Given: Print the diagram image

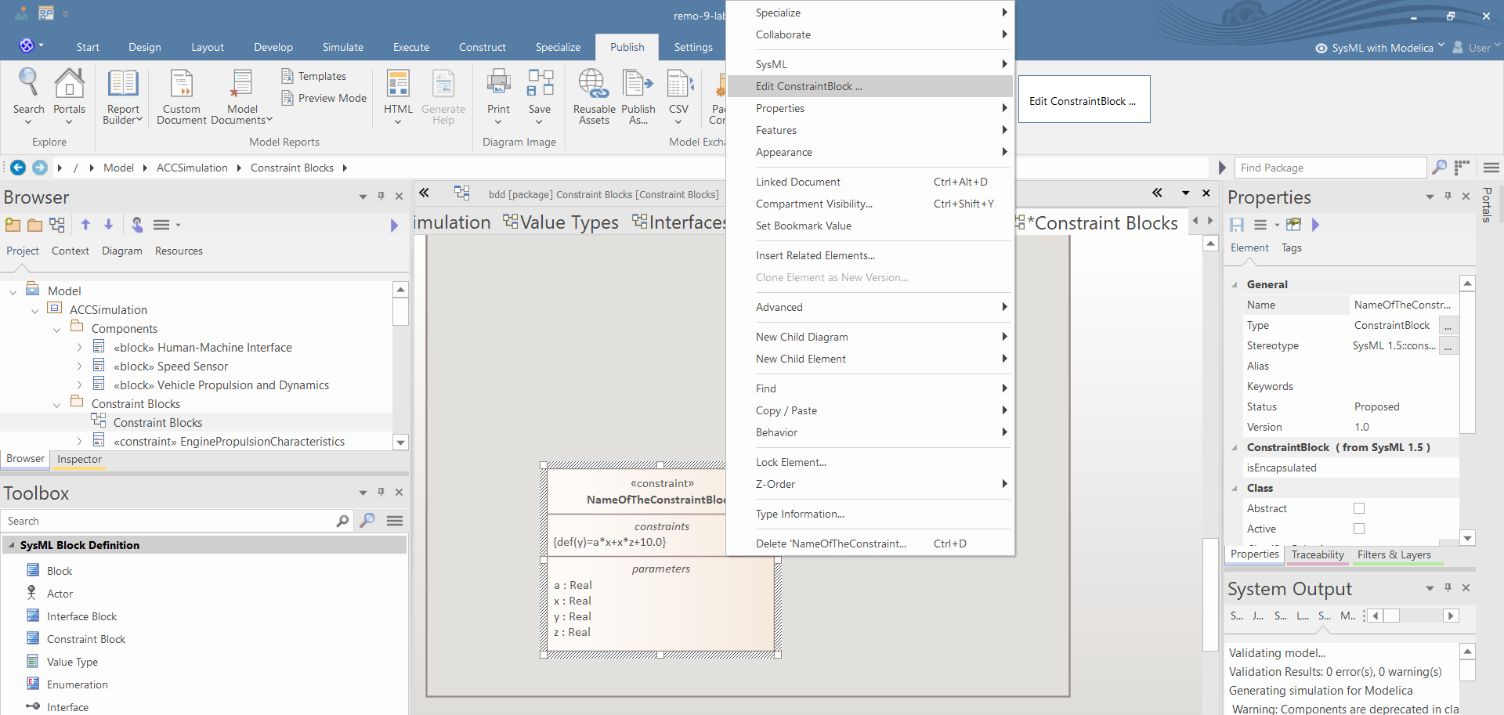Looking at the screenshot, I should [498, 96].
